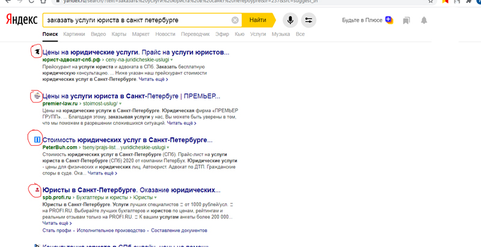The width and height of the screenshot is (481, 247).
Task: Open the Будьте в Плюсе link
Action: [362, 20]
